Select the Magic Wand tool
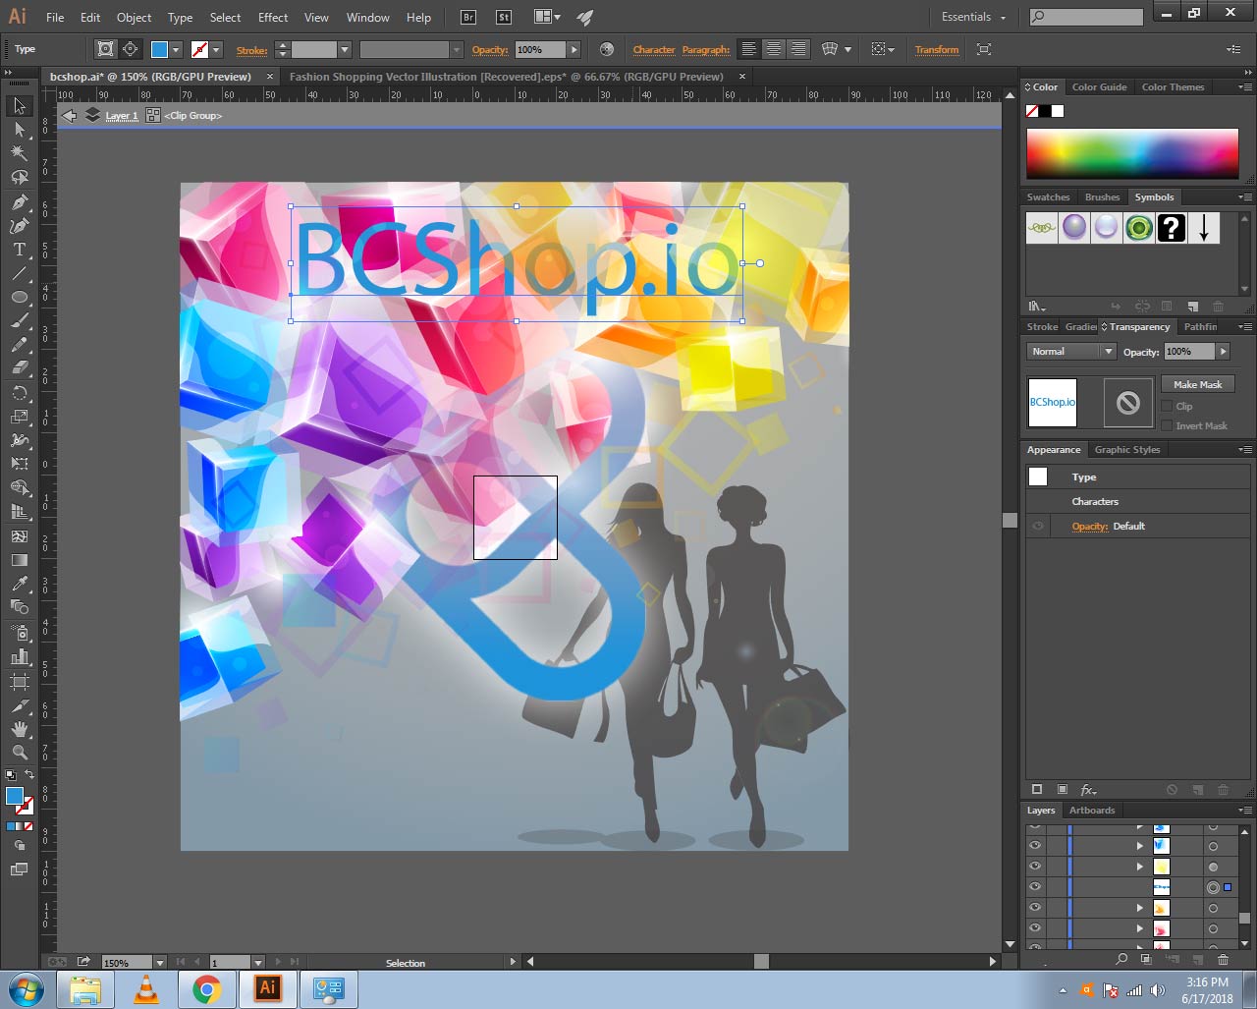This screenshot has height=1009, width=1257. (19, 153)
